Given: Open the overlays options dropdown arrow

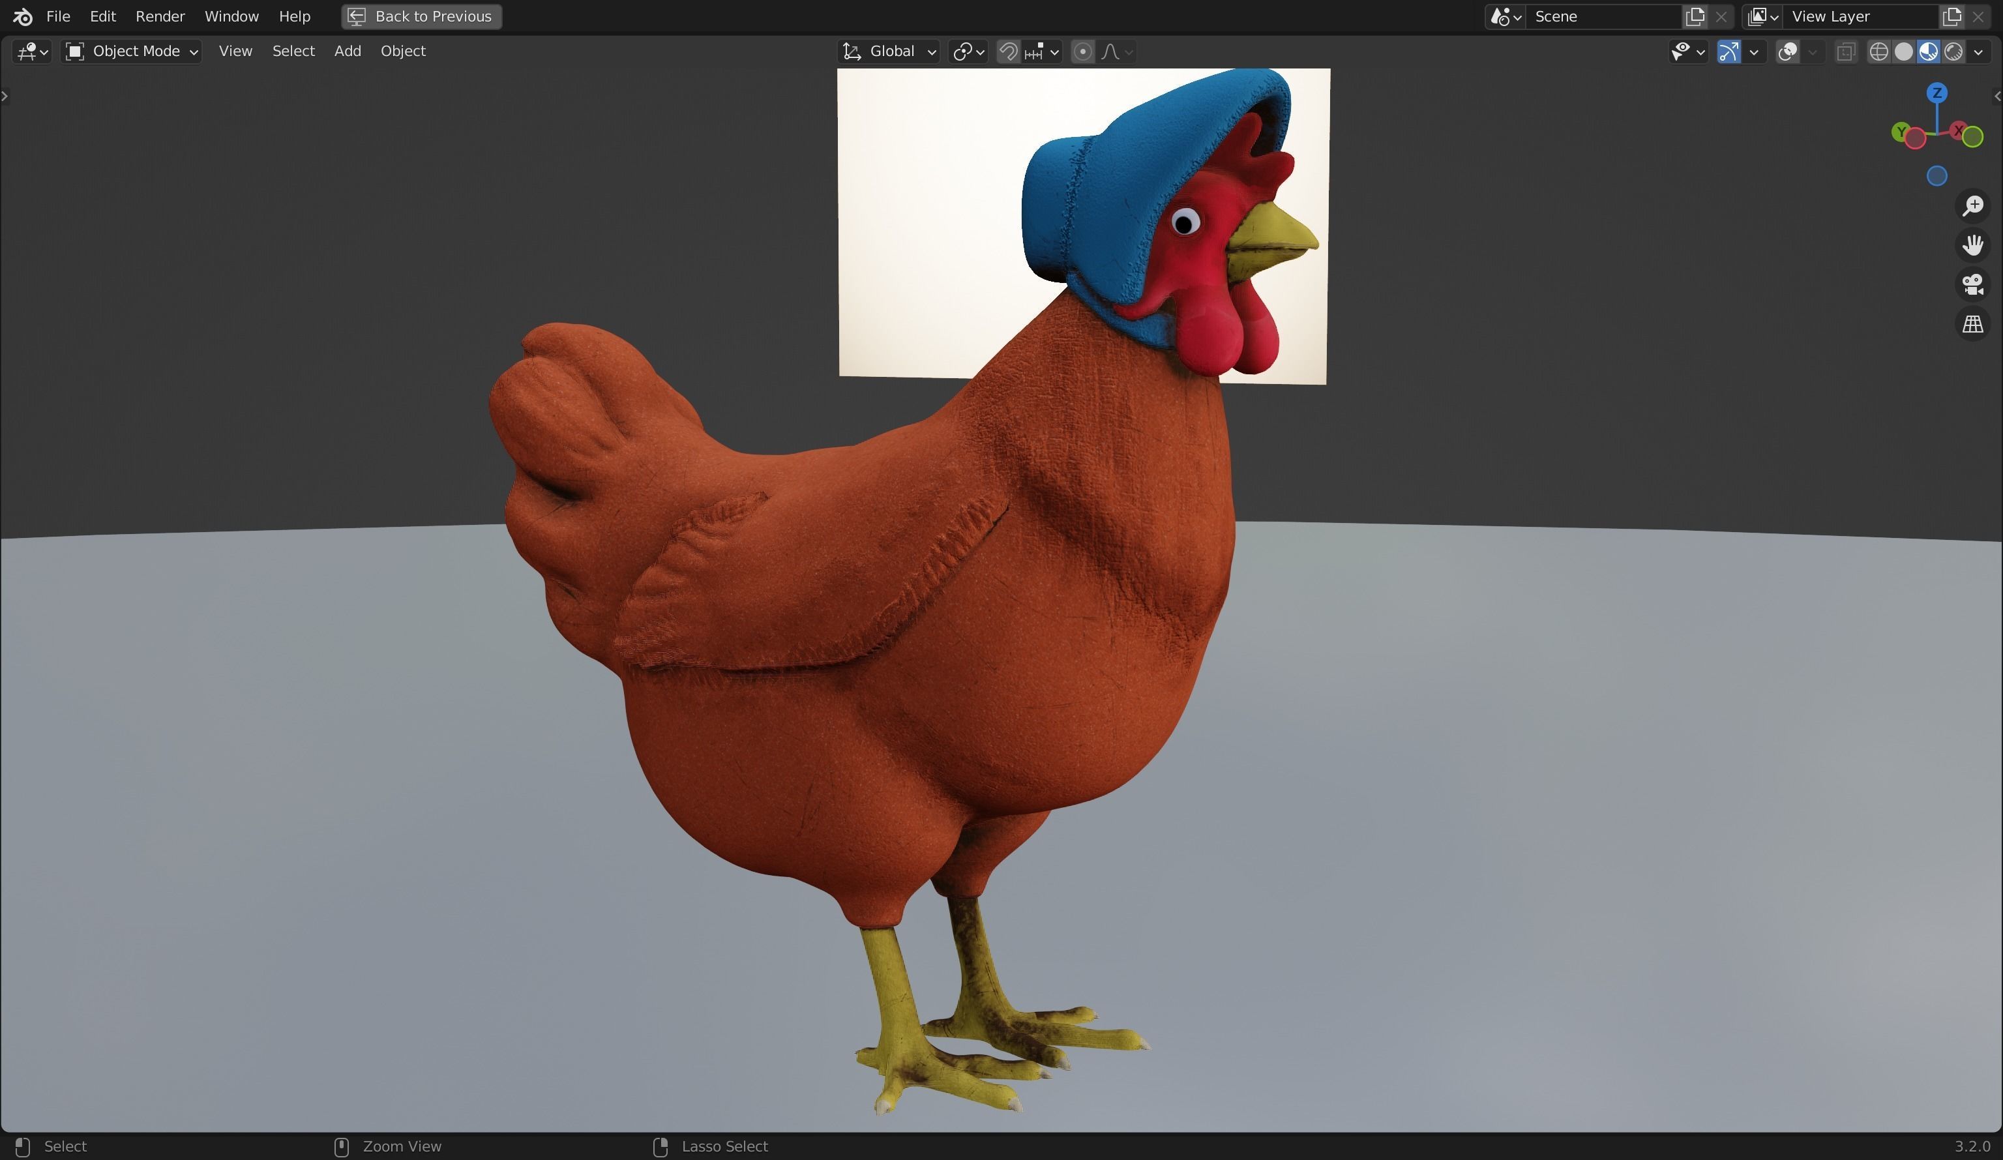Looking at the screenshot, I should point(1812,52).
